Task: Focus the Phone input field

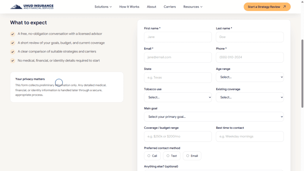Action: 250,57
